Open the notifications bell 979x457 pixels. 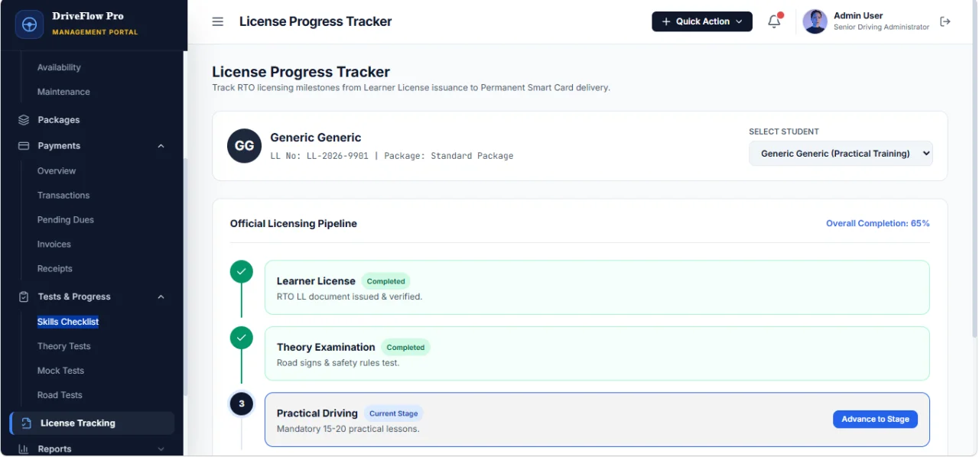pyautogui.click(x=774, y=21)
